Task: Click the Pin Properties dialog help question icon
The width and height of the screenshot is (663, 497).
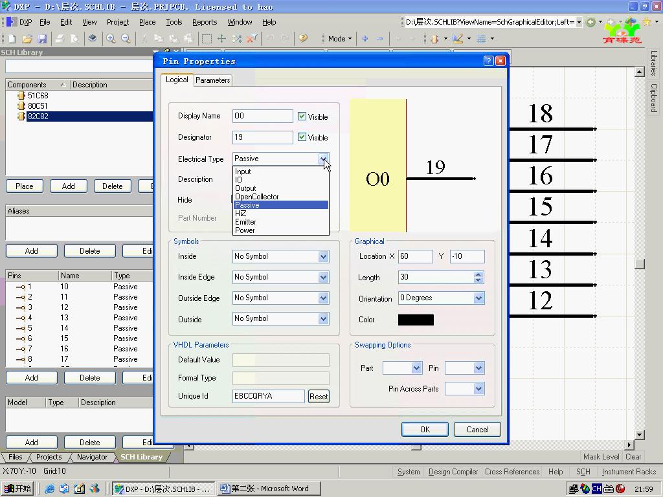Action: [488, 61]
